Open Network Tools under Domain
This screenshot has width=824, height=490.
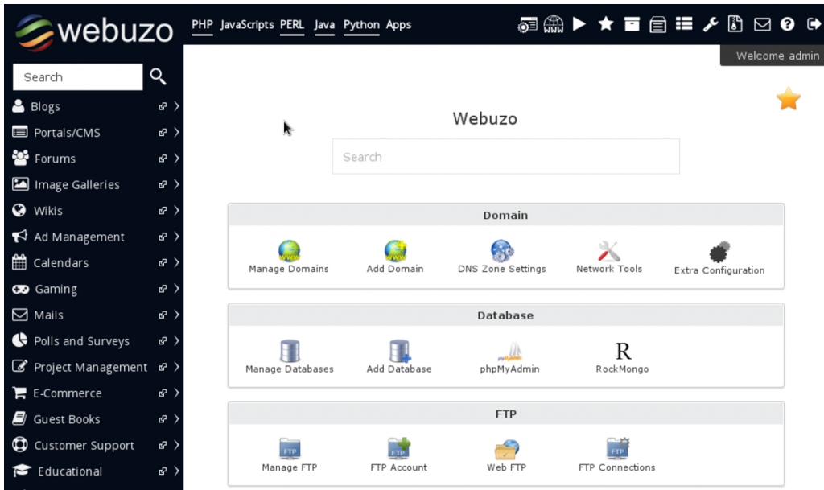(608, 252)
